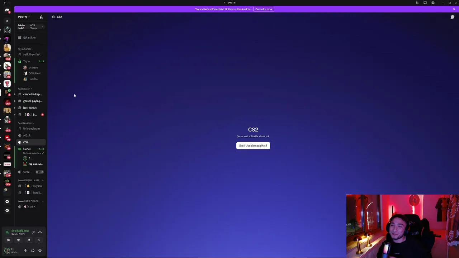
Task: Collapse the ÖNEMLİ KAN... category
Action: point(31,181)
